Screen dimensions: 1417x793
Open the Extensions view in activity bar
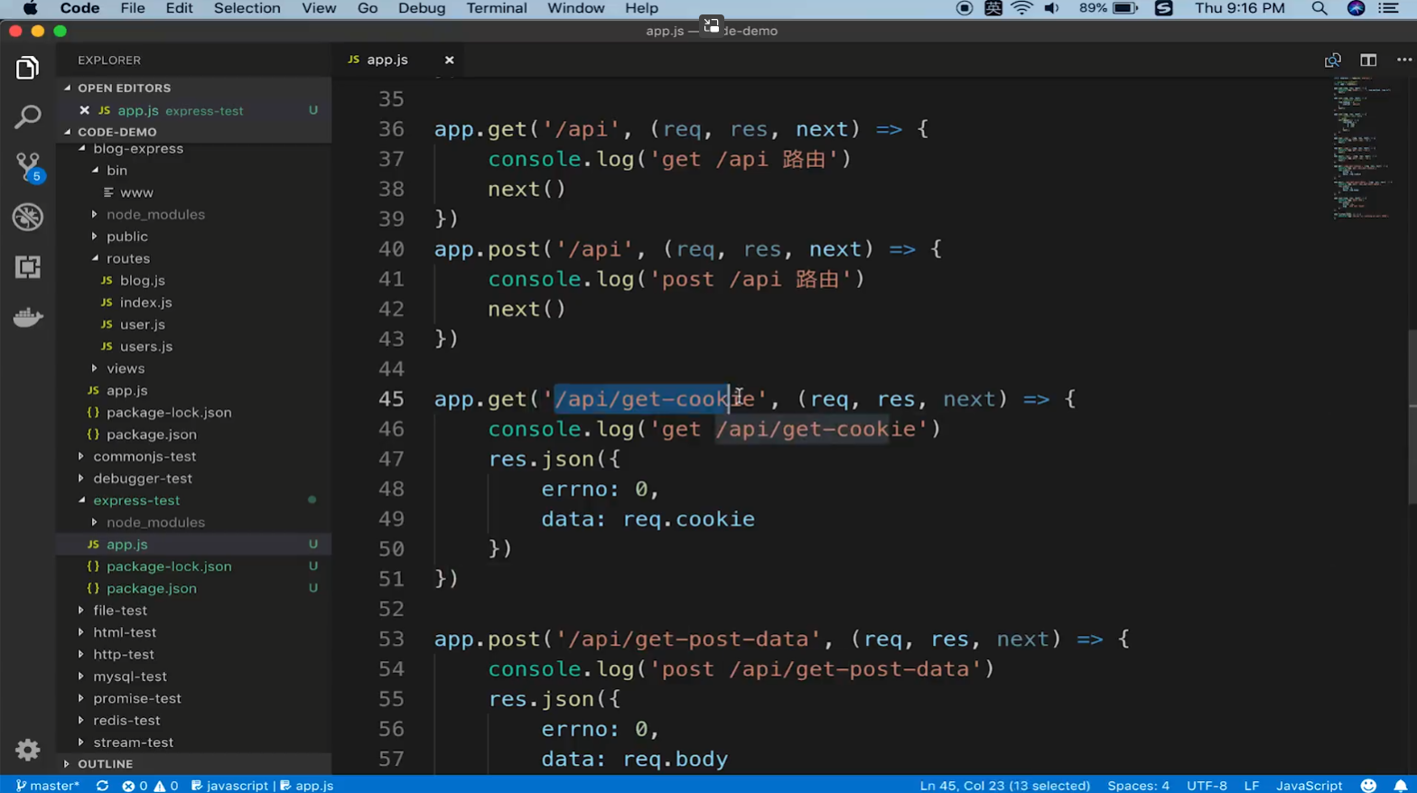(27, 267)
